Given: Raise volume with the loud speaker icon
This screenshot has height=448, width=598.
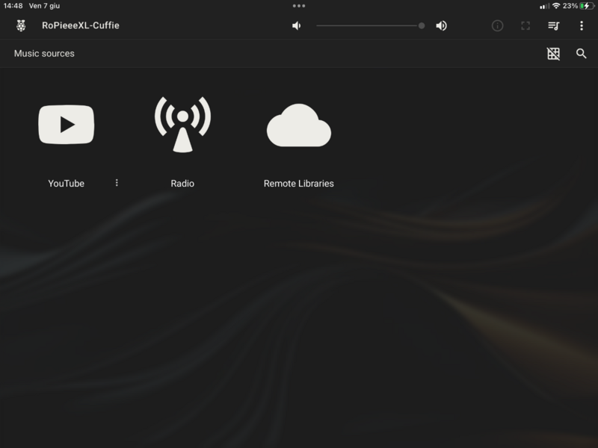Looking at the screenshot, I should tap(441, 25).
